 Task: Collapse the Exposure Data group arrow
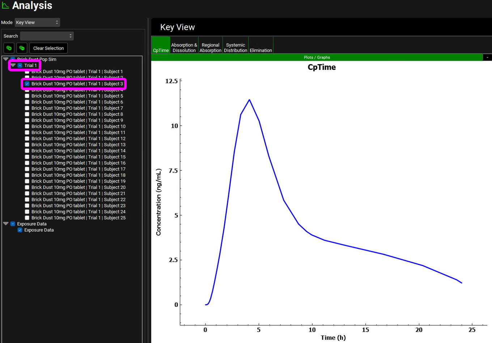tap(6, 224)
